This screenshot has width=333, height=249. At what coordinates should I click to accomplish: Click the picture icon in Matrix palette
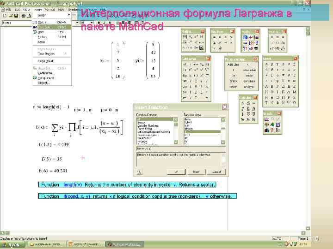point(201,48)
